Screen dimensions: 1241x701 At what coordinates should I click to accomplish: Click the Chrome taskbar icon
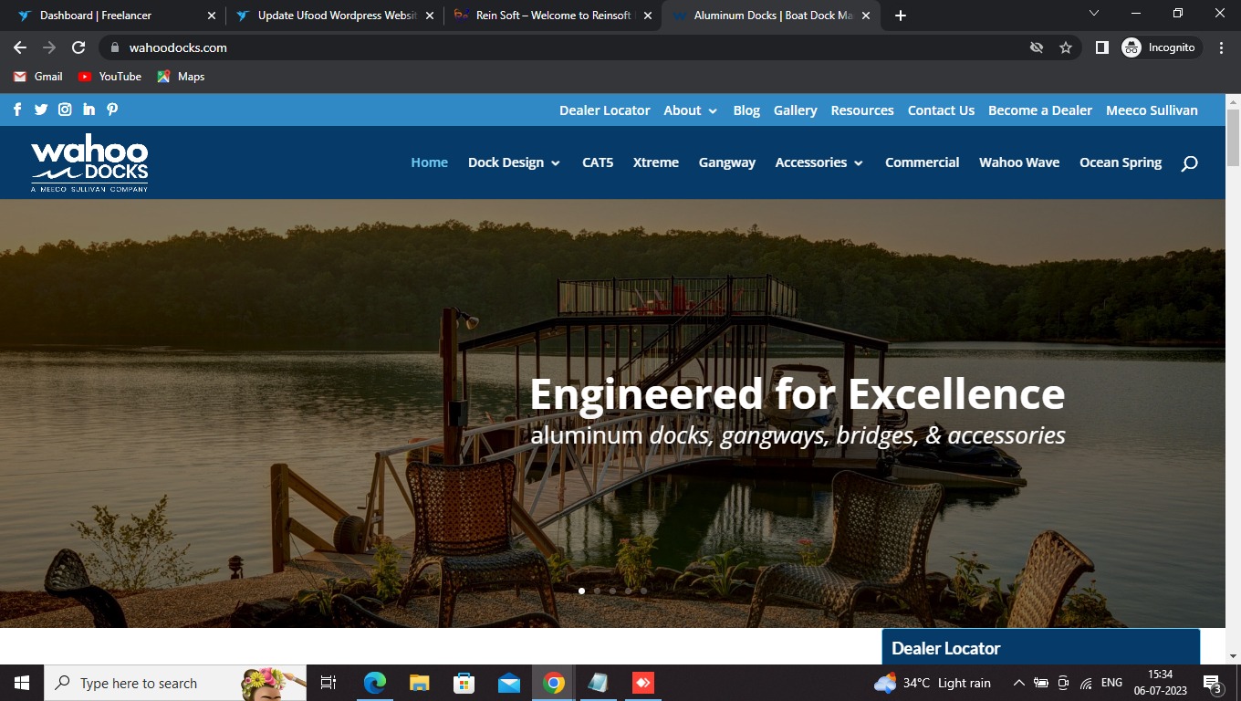553,683
